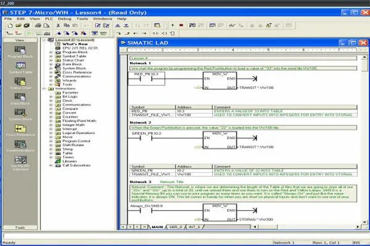Collapse the Instructions tree node
The image size is (370, 246).
(44, 89)
